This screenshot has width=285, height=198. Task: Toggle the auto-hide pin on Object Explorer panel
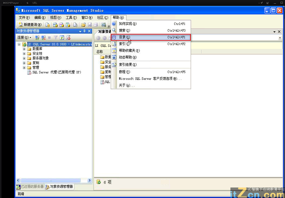(85, 31)
